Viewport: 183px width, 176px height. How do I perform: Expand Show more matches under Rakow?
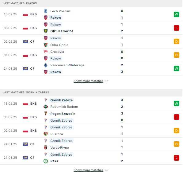(x=88, y=81)
